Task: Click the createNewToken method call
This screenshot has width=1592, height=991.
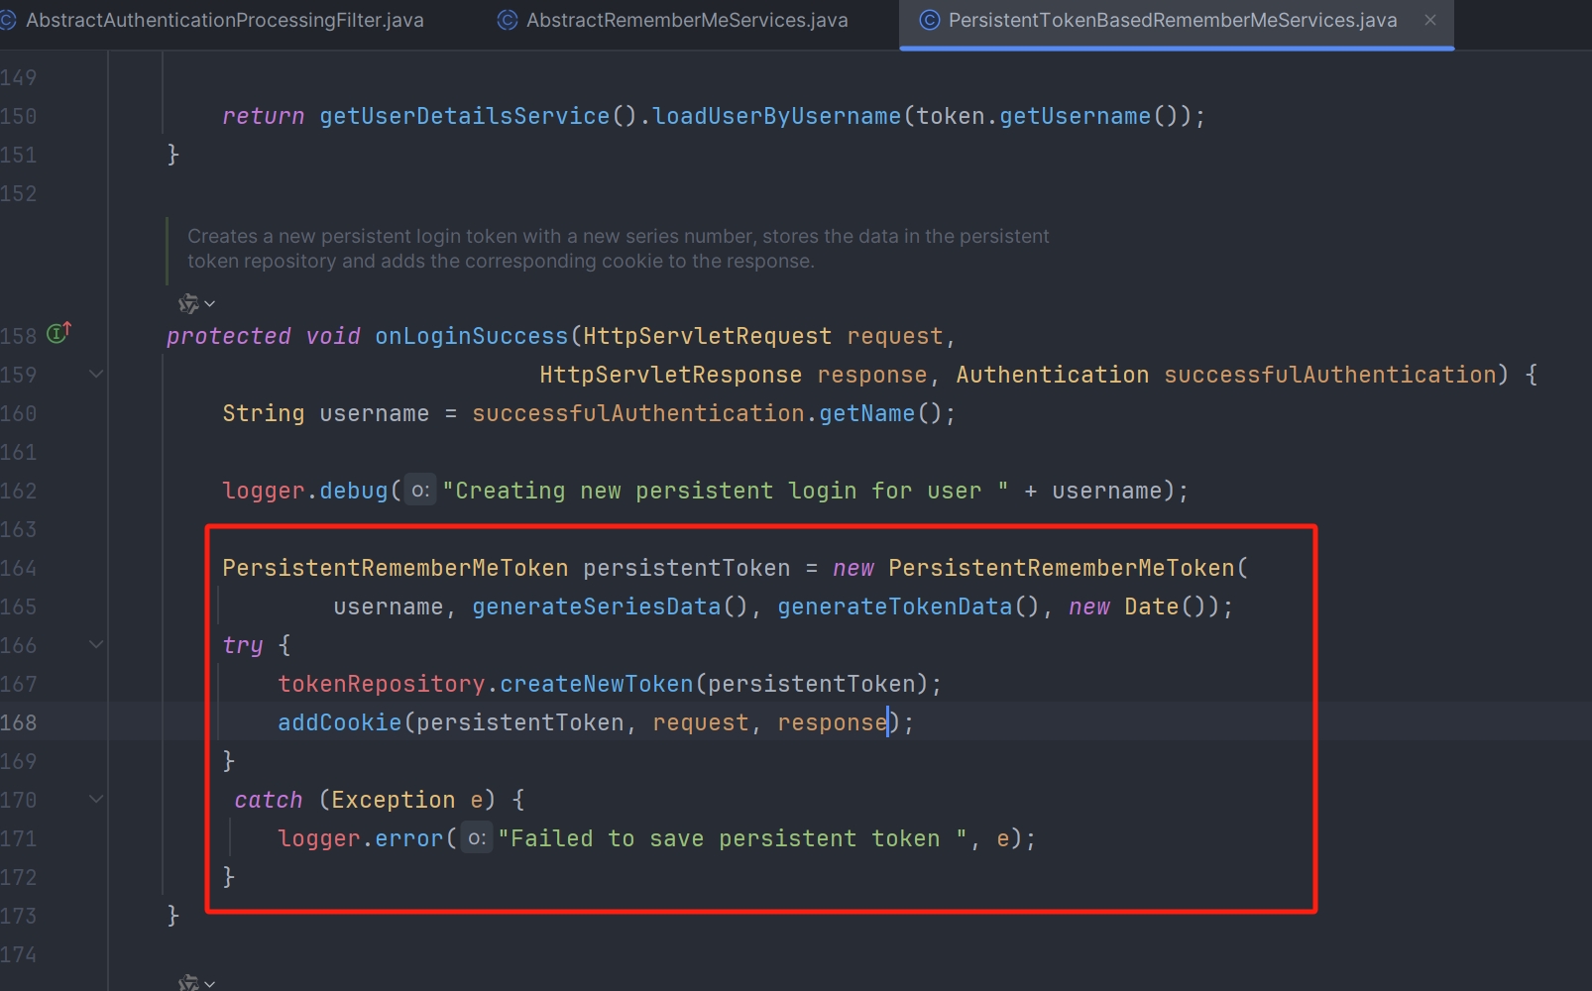Action: 596,684
